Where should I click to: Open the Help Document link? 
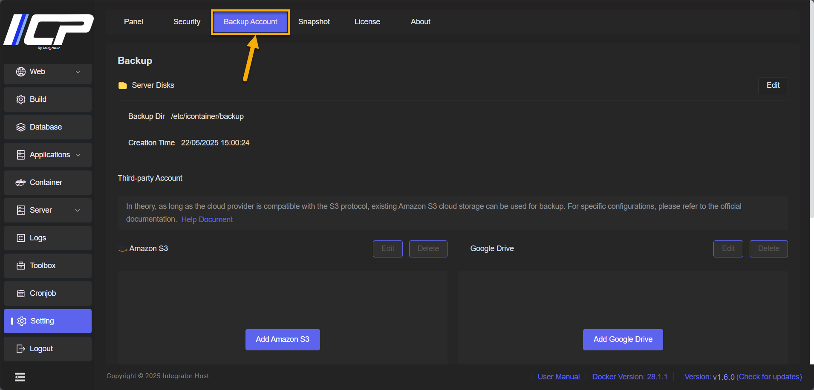pyautogui.click(x=207, y=220)
